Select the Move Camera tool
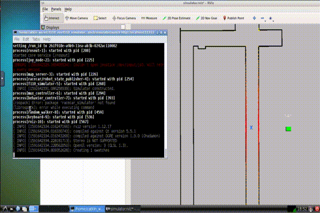Screen dimensions: 320x213 click(x=76, y=18)
